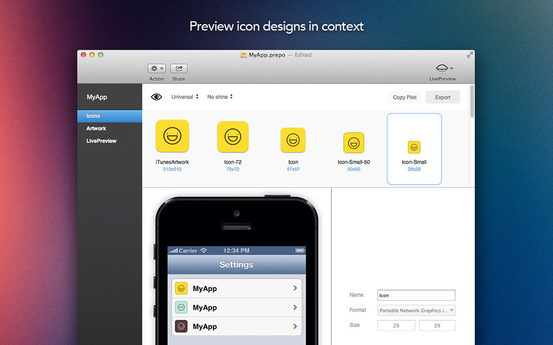The image size is (553, 345).
Task: Click the teal face icon in Settings list
Action: [181, 307]
